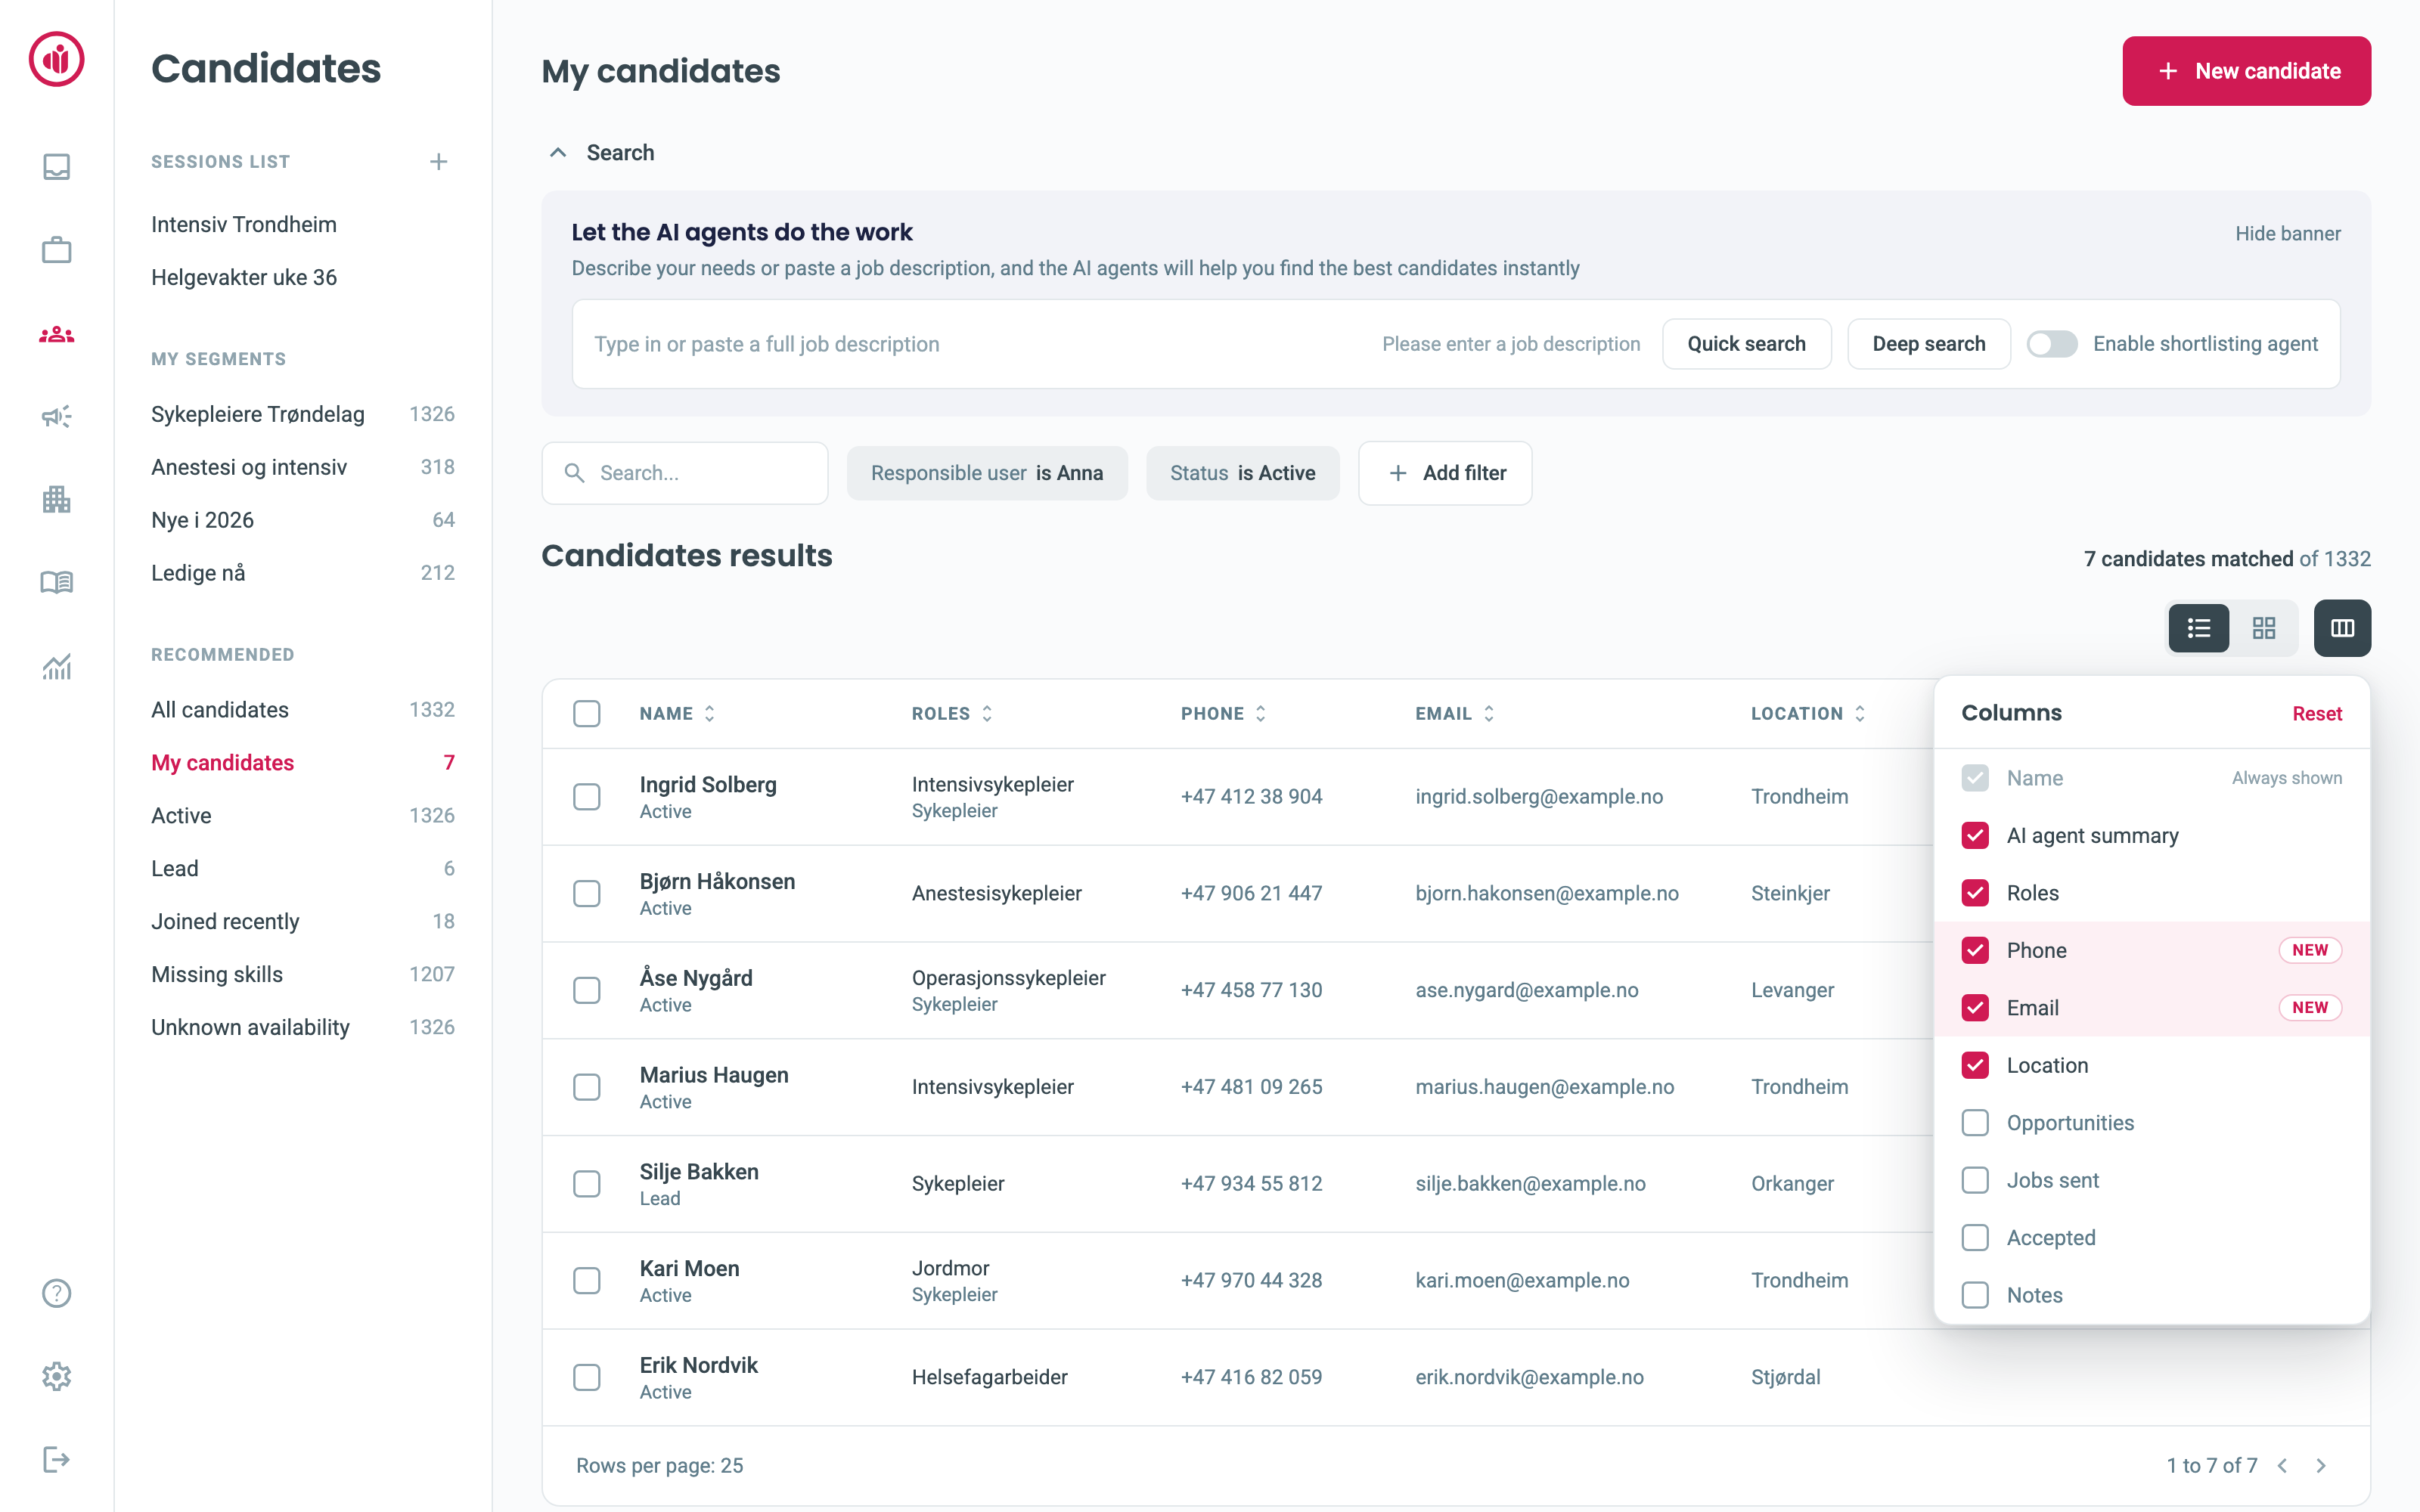Open the All candidates segment
The width and height of the screenshot is (2420, 1512).
point(302,710)
